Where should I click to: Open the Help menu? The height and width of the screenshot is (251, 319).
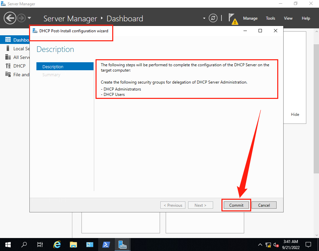306,18
